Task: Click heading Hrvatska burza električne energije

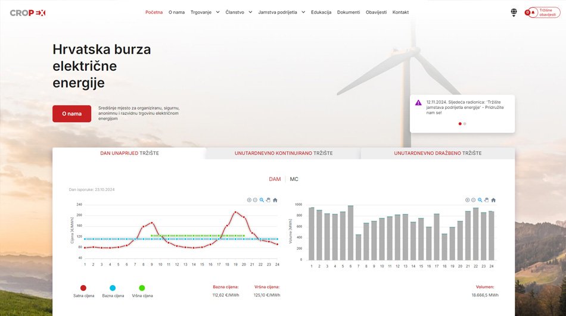Action: pyautogui.click(x=102, y=66)
